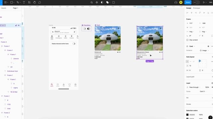Click the Create component icon
The height and width of the screenshot is (119, 213).
[97, 2]
